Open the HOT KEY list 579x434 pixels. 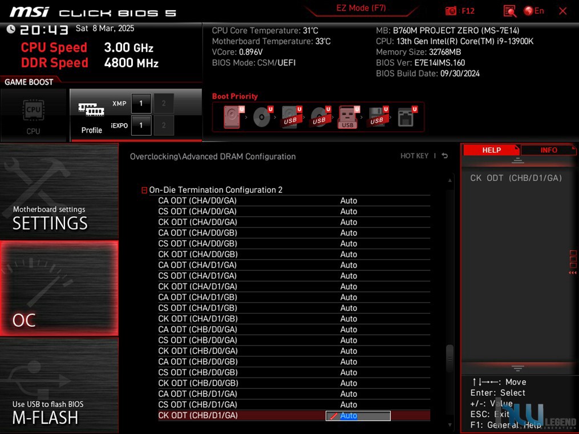414,156
